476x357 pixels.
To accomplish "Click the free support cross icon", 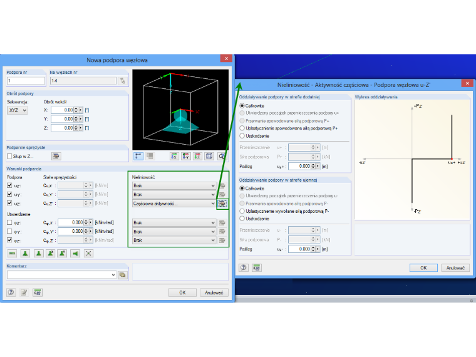I will tap(88, 254).
